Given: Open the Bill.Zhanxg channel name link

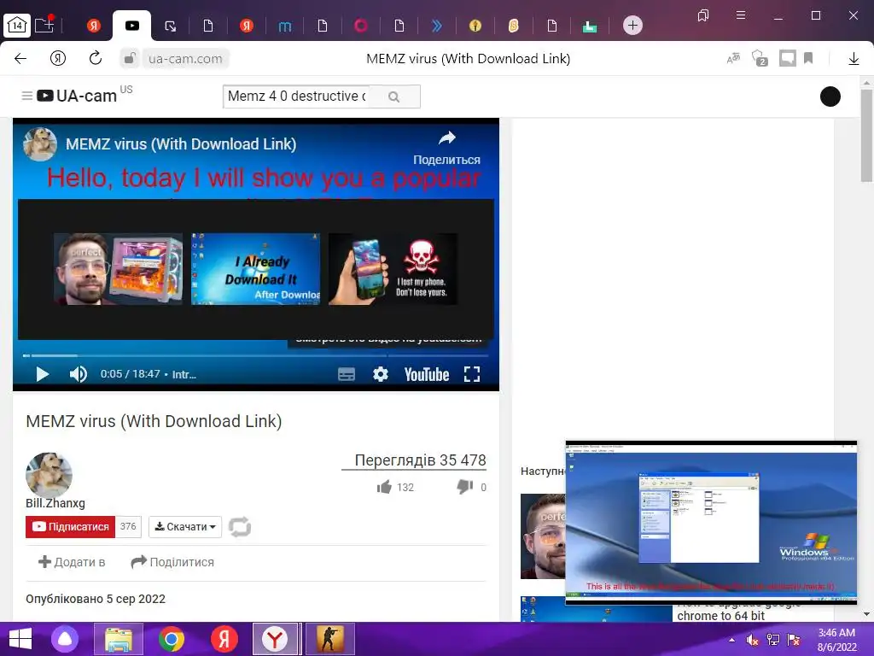Looking at the screenshot, I should click(55, 503).
